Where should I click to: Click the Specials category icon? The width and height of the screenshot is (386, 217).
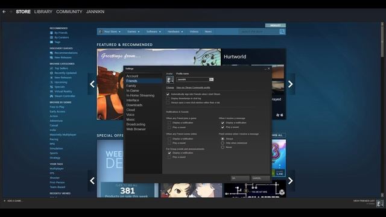point(51,87)
